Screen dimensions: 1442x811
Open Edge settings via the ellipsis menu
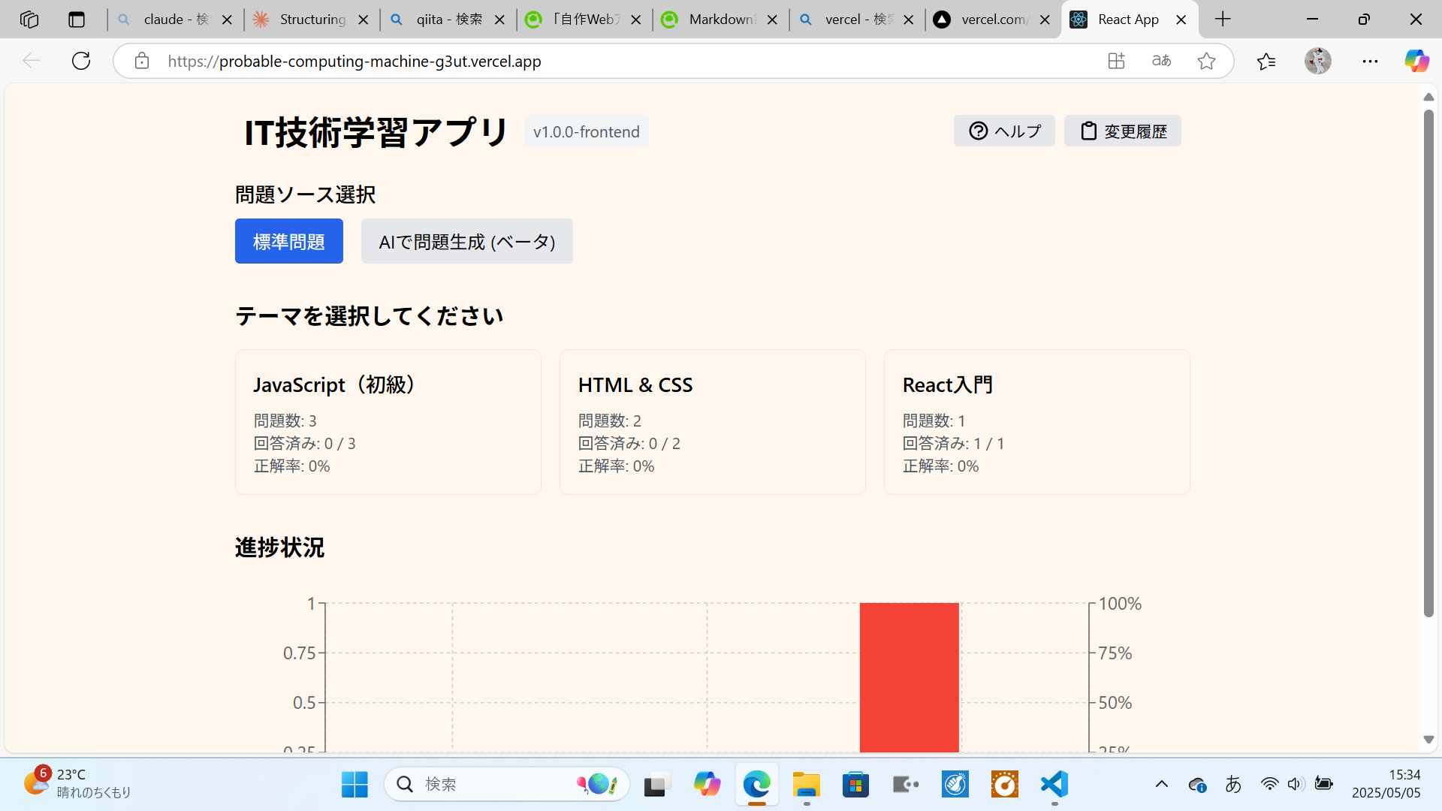[x=1371, y=61]
